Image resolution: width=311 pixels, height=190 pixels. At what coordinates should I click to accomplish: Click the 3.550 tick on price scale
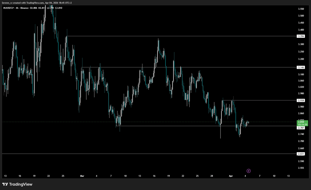pyautogui.click(x=301, y=9)
